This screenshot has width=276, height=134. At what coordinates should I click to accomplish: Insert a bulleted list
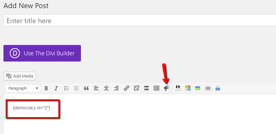[x=66, y=88]
